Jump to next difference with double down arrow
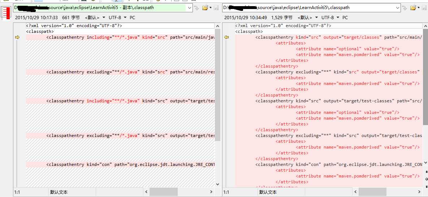The height and width of the screenshot is (197, 428). click(x=426, y=187)
